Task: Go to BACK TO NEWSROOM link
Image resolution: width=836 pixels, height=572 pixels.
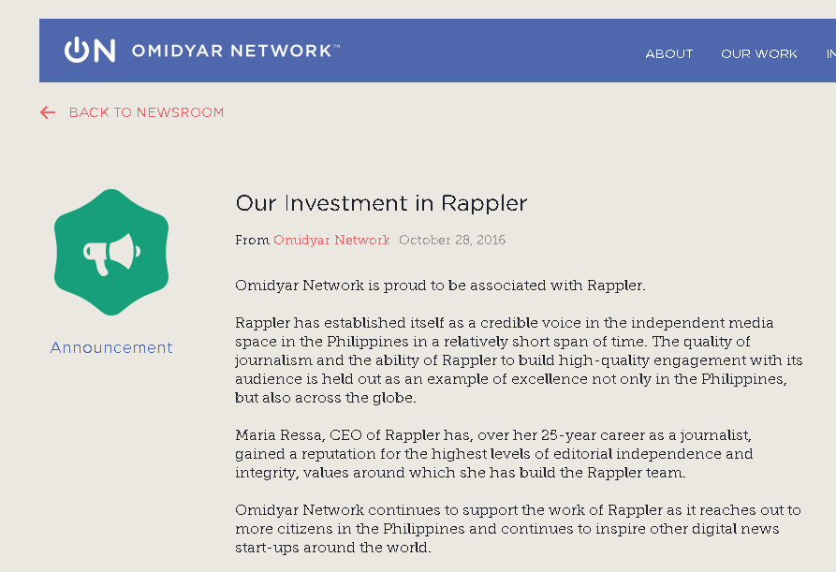Action: pos(147,112)
